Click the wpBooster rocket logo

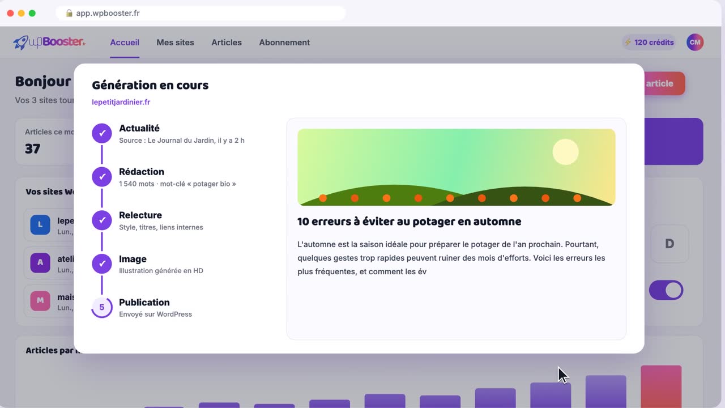(x=49, y=42)
